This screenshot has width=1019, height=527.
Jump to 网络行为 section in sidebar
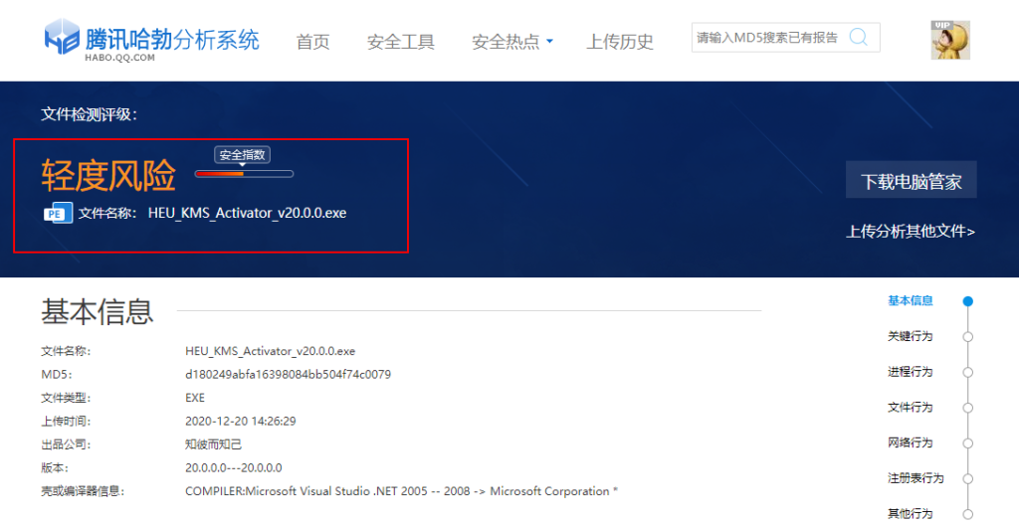(910, 442)
